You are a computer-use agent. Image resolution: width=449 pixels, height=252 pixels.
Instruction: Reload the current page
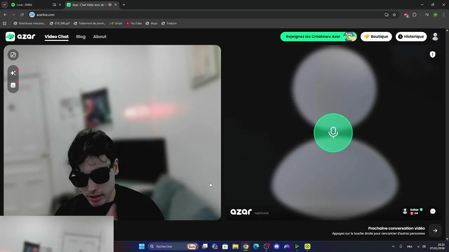point(22,15)
